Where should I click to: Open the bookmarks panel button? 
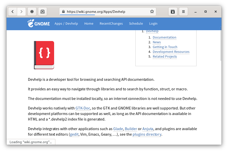click(173, 12)
